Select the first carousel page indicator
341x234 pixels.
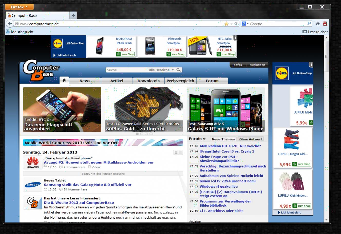point(137,134)
